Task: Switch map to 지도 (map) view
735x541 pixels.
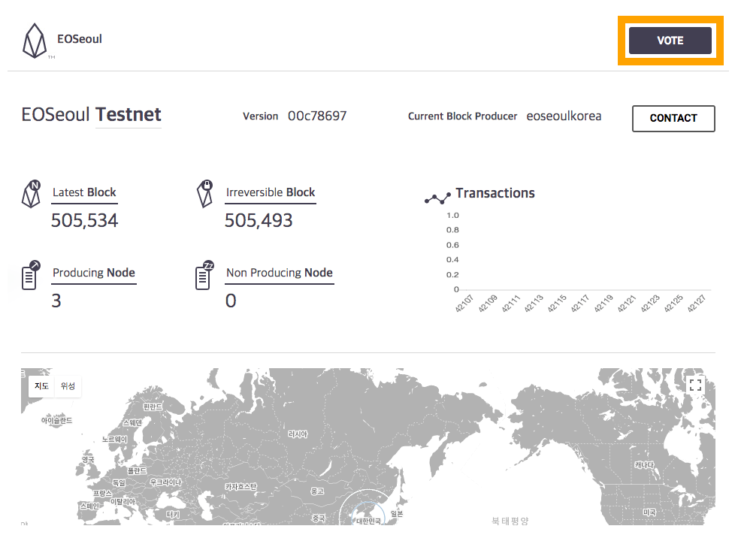Action: [41, 386]
